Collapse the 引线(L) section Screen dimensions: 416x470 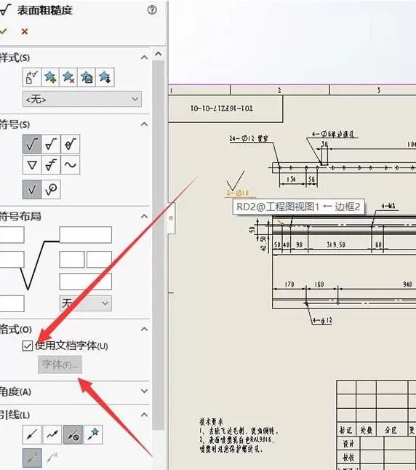[145, 415]
